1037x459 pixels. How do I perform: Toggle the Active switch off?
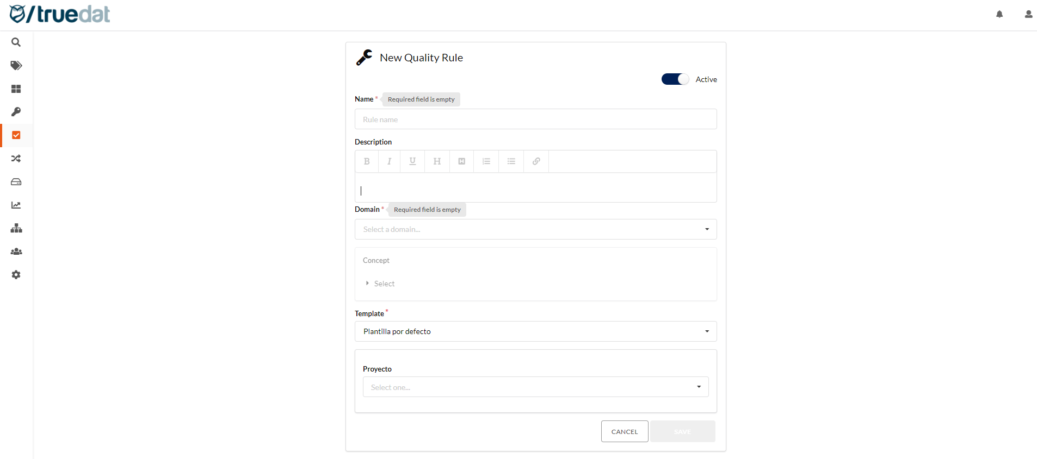point(675,79)
